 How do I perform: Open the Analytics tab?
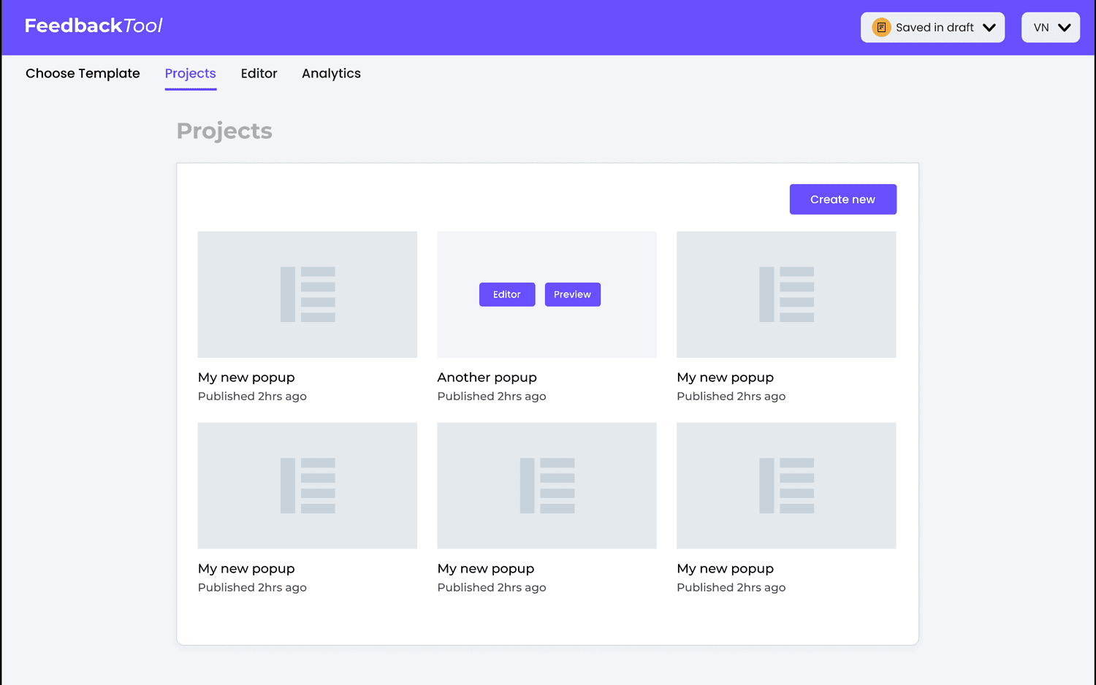(331, 74)
